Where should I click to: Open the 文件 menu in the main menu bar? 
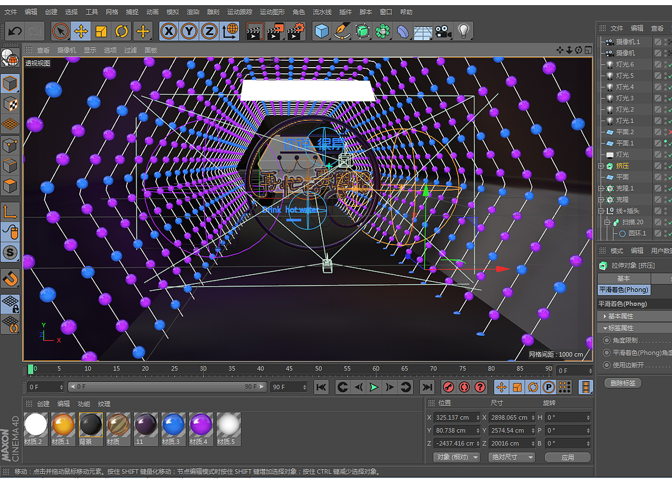pyautogui.click(x=10, y=12)
